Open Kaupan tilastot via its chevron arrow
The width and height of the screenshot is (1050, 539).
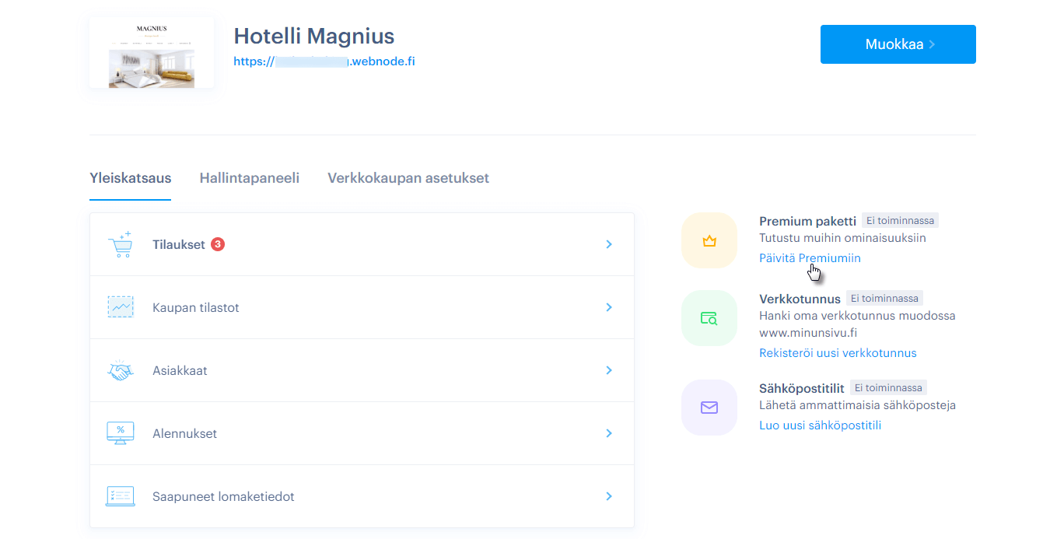[609, 307]
